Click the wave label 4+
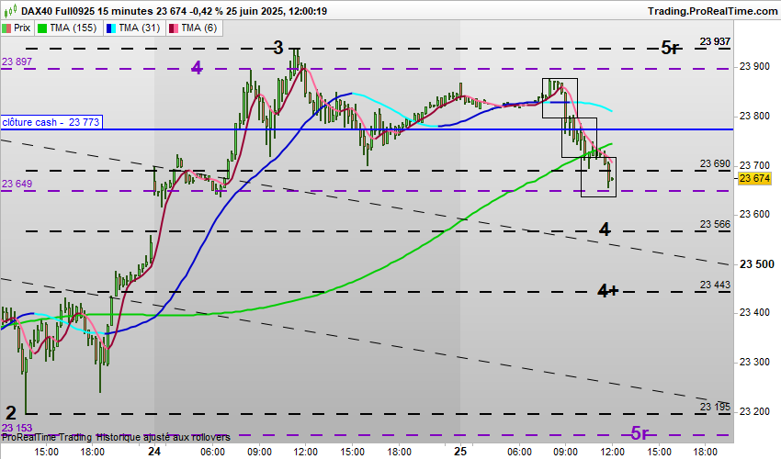 [x=607, y=291]
